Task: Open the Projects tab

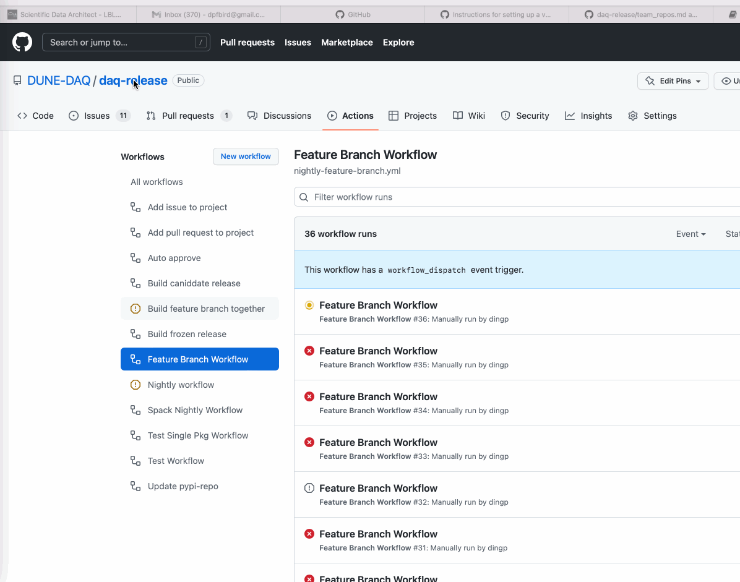Action: (x=413, y=116)
